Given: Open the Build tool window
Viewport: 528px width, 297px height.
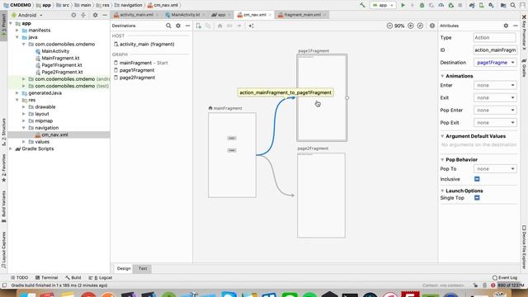Looking at the screenshot, I should 73,278.
